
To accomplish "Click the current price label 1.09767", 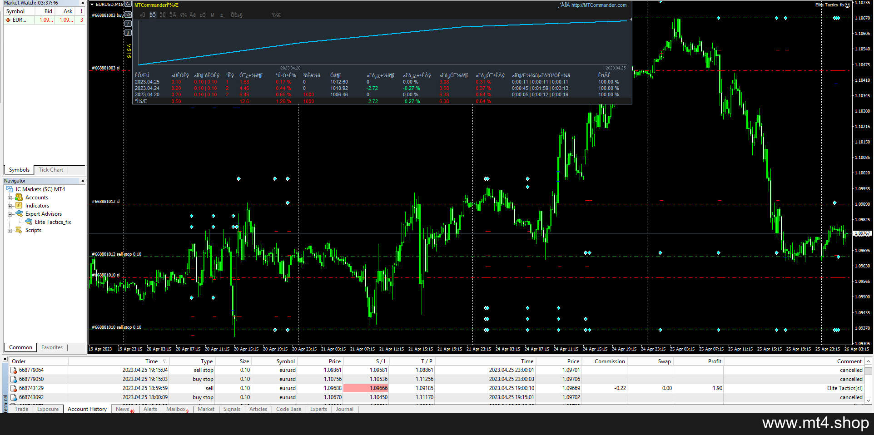I will [862, 234].
